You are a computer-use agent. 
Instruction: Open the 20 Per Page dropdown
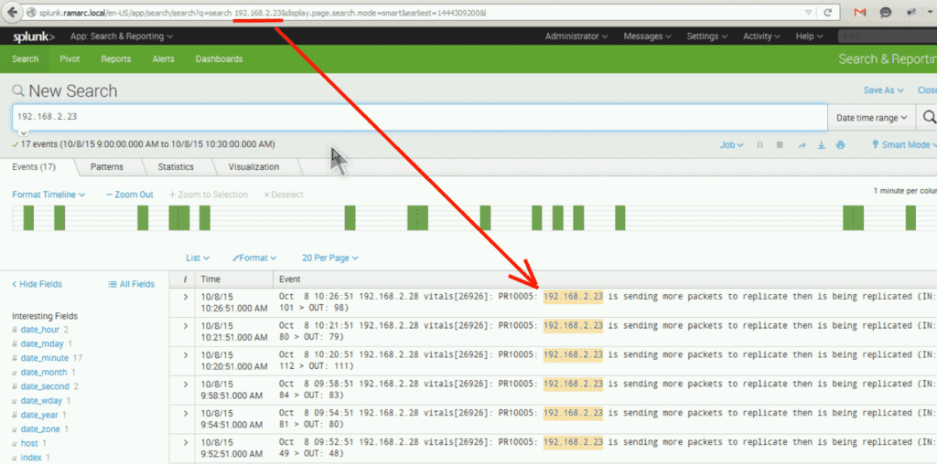click(329, 258)
